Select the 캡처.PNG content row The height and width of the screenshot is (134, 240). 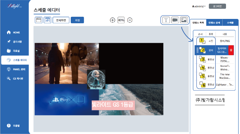tap(214, 41)
